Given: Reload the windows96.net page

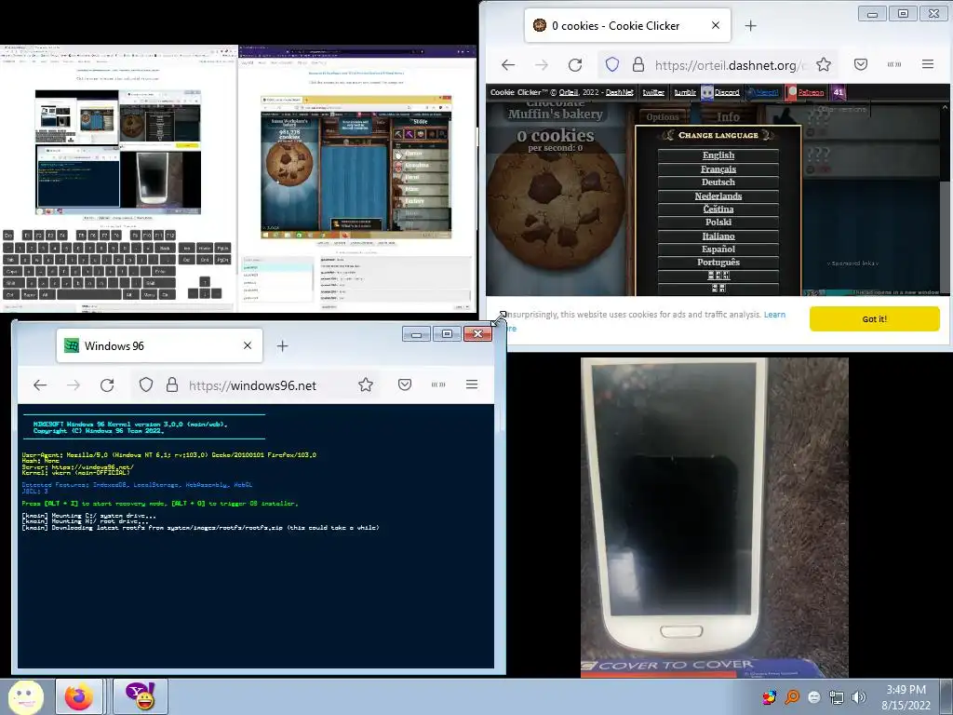Looking at the screenshot, I should coord(107,384).
